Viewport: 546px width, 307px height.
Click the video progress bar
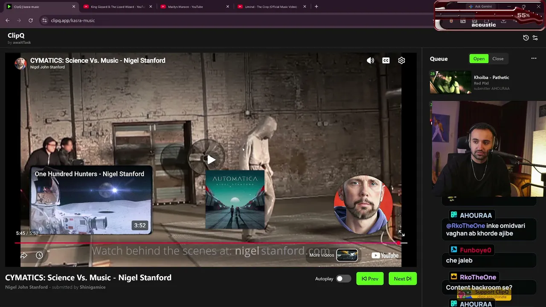pos(211,243)
